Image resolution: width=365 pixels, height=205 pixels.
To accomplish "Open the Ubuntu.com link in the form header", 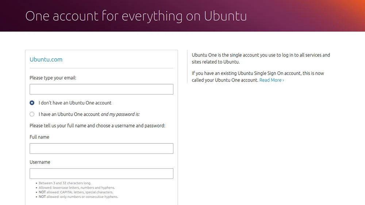I will pyautogui.click(x=46, y=59).
